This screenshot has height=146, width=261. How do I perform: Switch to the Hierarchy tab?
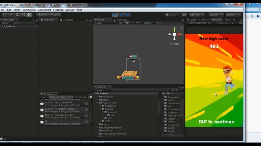9,20
